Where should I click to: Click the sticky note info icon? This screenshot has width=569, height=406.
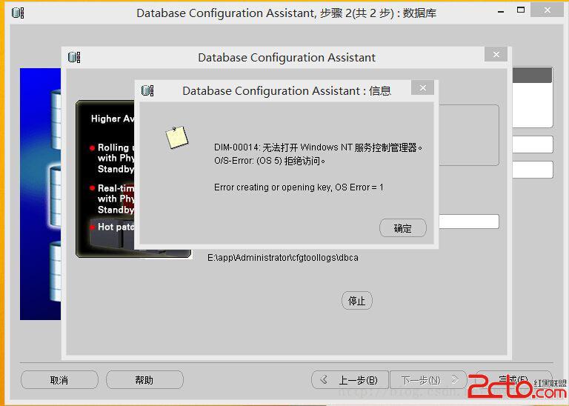[x=177, y=137]
